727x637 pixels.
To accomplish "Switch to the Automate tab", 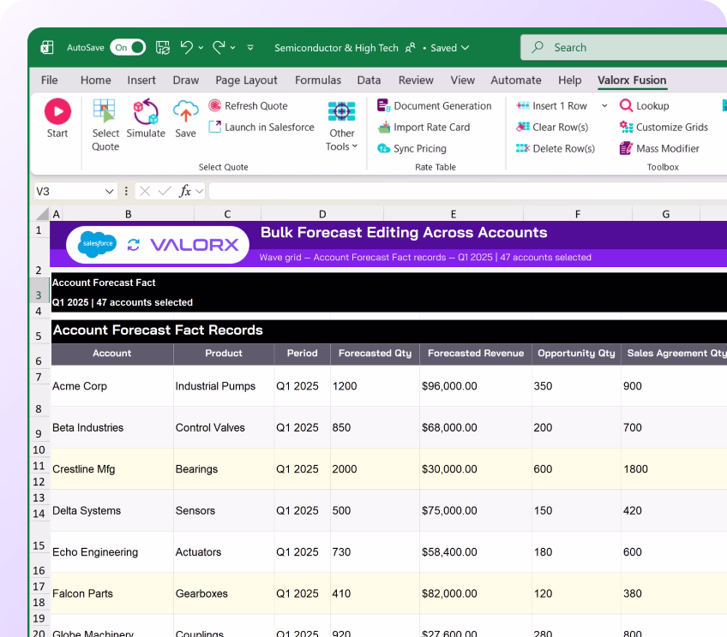I will point(516,80).
